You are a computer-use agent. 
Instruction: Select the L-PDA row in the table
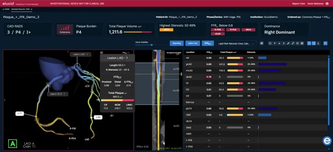(x=255, y=146)
